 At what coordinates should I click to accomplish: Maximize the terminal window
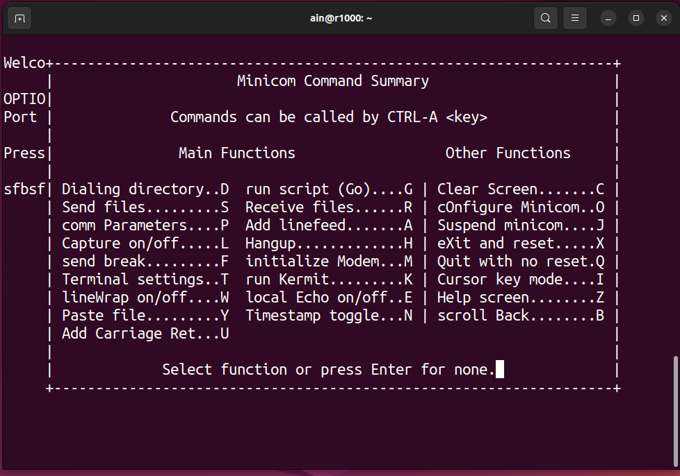click(636, 18)
